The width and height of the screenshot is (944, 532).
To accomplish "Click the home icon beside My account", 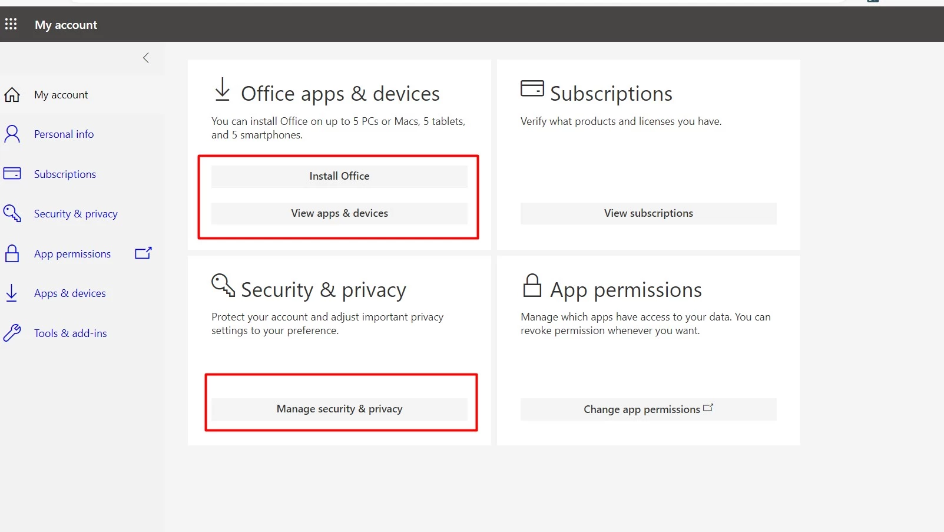I will pos(12,95).
